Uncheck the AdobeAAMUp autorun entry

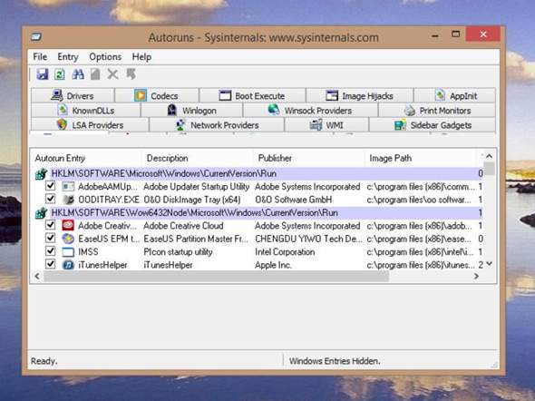tap(51, 186)
